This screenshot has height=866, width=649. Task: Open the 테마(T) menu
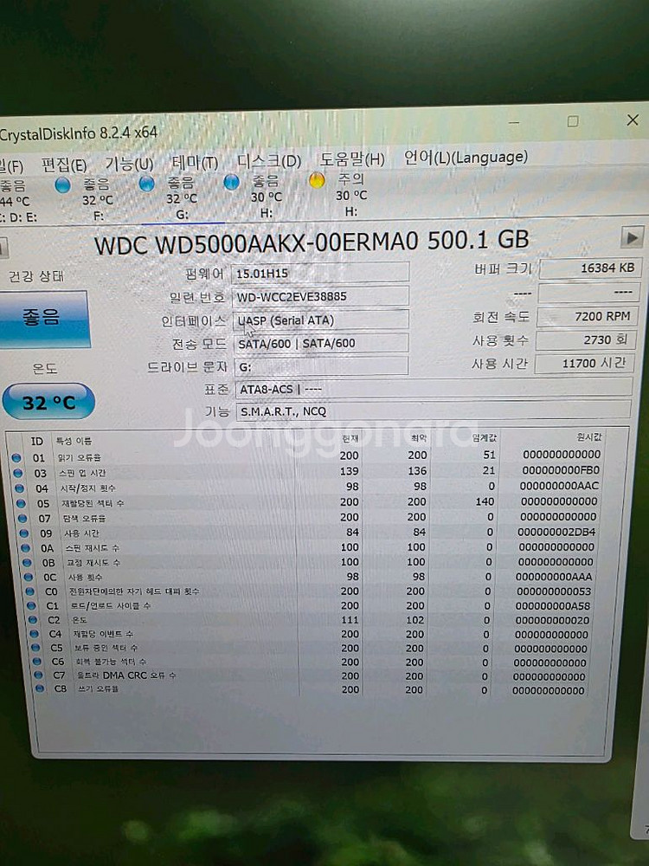[x=195, y=163]
